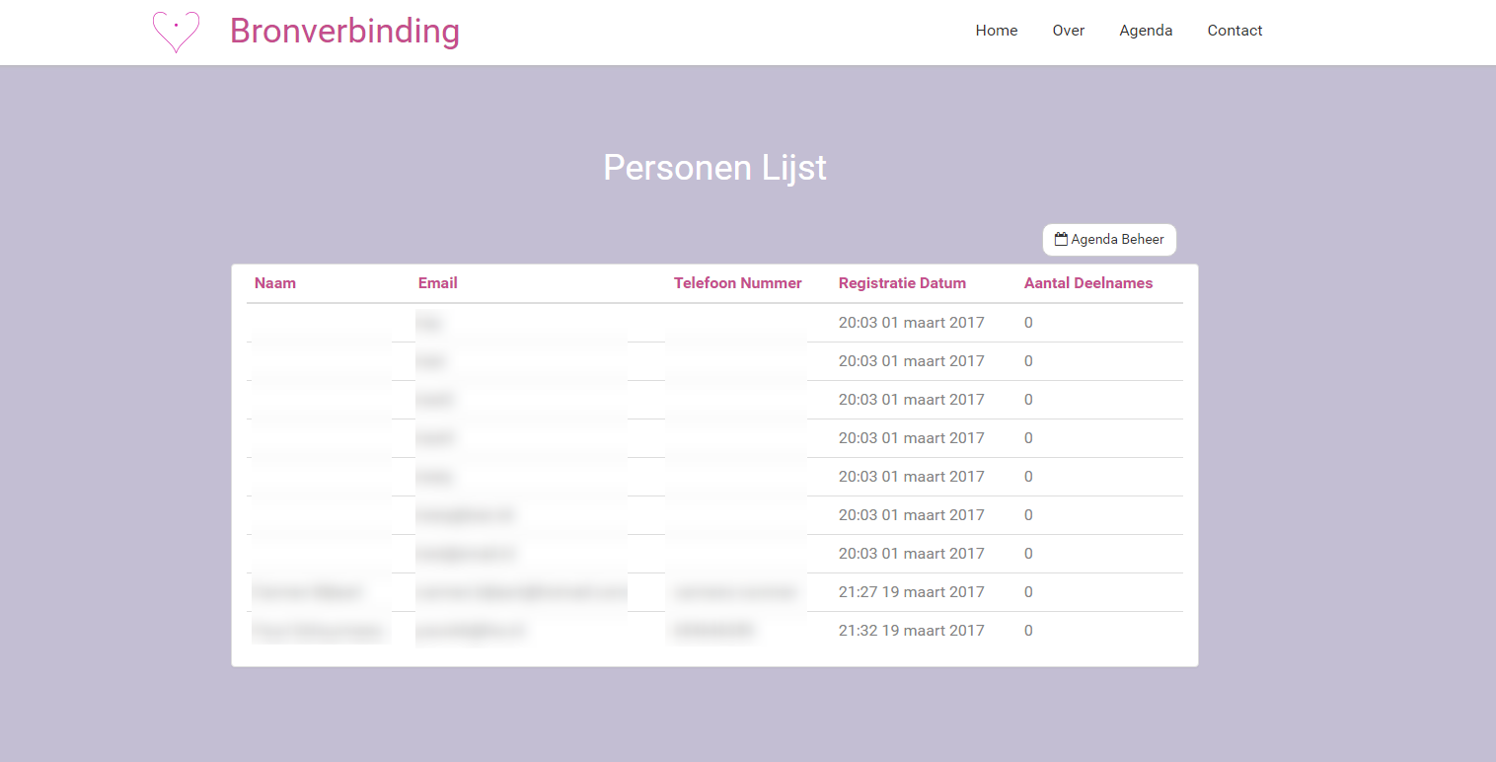1496x762 pixels.
Task: Select the Naam column header
Action: tap(275, 283)
